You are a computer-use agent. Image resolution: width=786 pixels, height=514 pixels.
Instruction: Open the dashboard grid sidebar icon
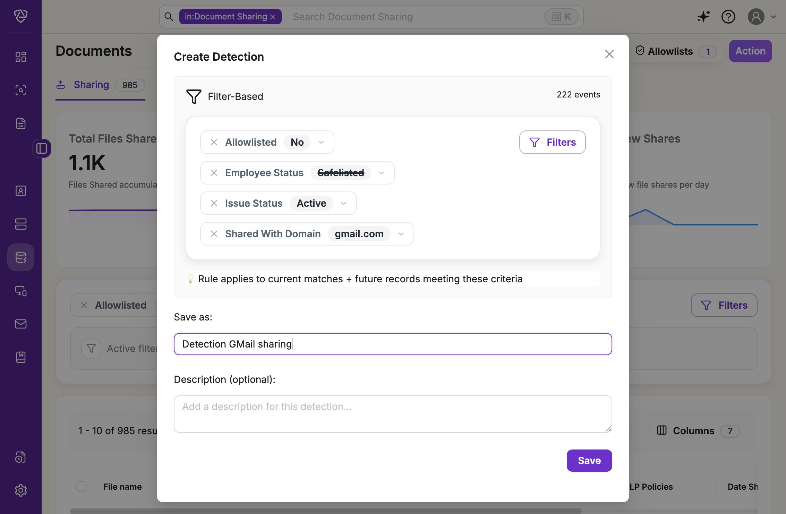click(21, 57)
